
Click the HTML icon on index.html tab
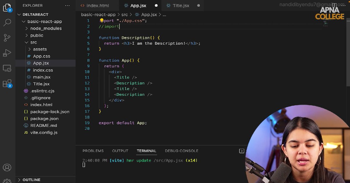pyautogui.click(x=83, y=6)
